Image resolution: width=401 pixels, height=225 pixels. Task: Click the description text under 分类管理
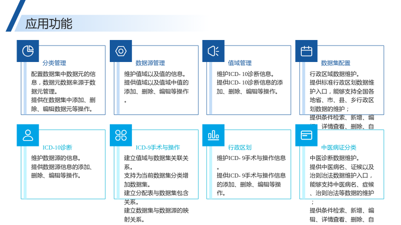63,91
